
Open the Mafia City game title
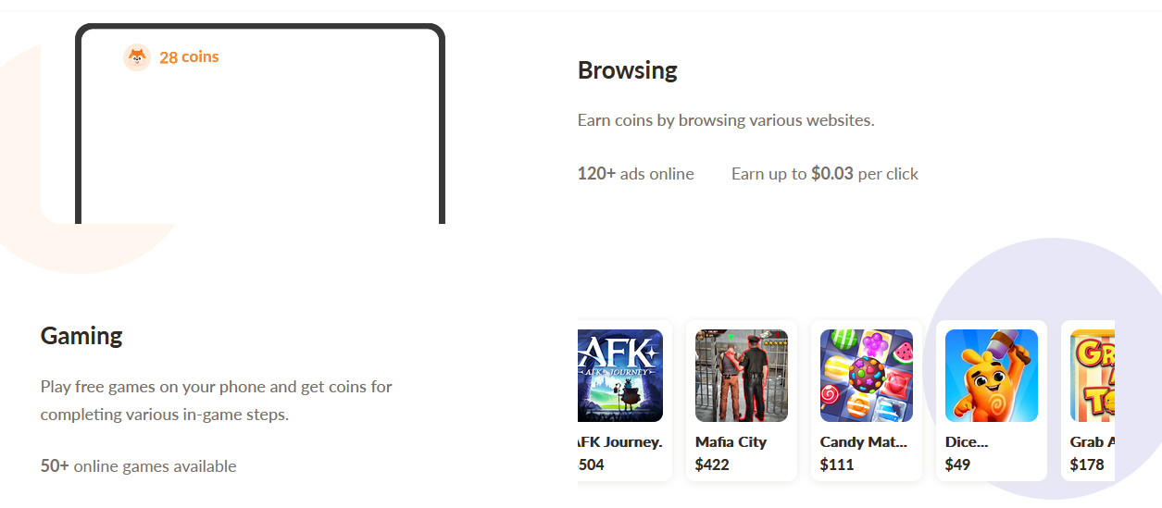coord(731,442)
